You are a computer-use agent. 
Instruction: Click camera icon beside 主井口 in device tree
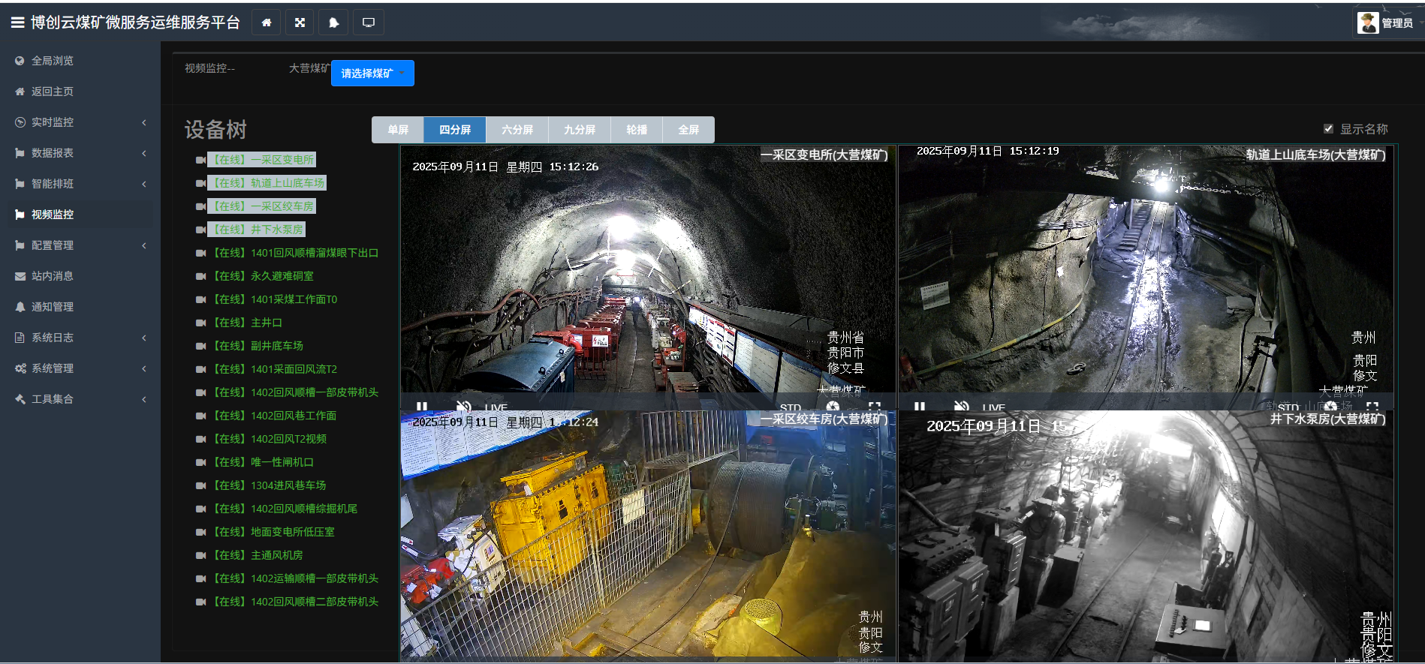[200, 323]
